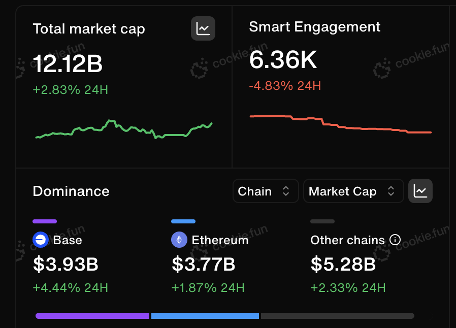Click the Base chain logo icon
Image resolution: width=456 pixels, height=328 pixels.
[41, 240]
